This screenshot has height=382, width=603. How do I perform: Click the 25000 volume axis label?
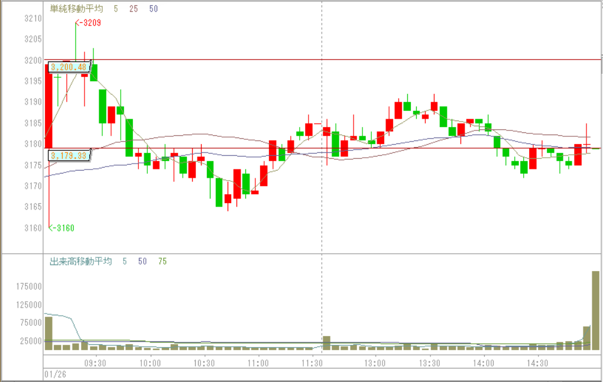(31, 341)
